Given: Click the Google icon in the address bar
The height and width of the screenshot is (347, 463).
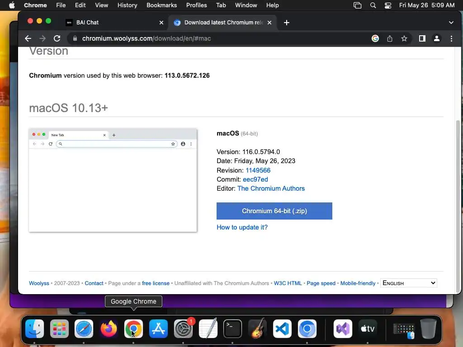Looking at the screenshot, I should tap(375, 38).
